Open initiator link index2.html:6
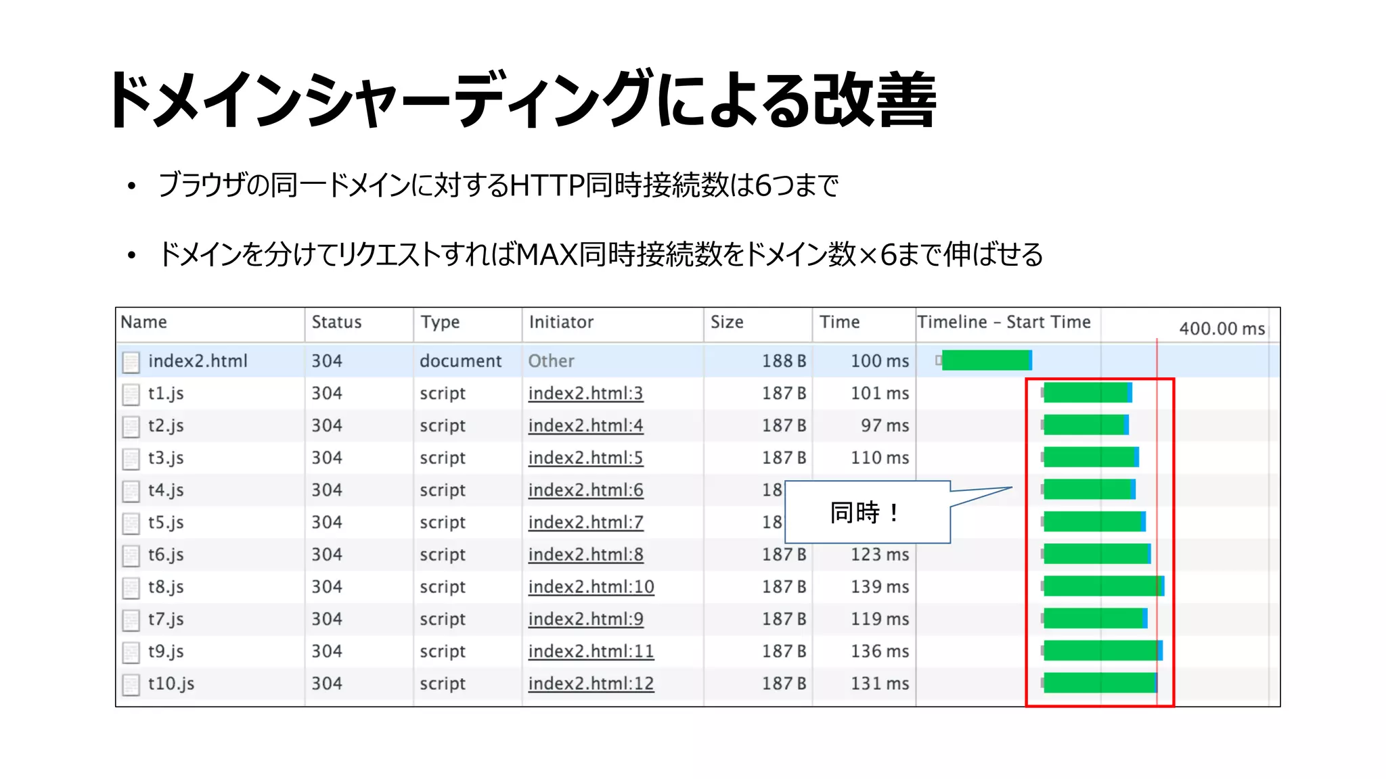Viewport: 1386px width, 779px height. (x=585, y=490)
